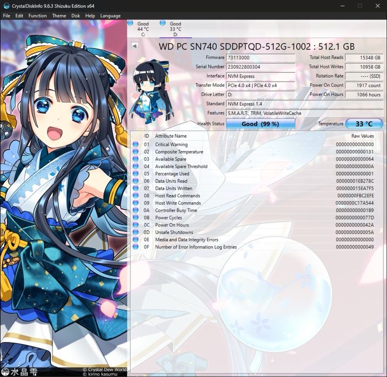Open the Edit menu

coord(19,16)
